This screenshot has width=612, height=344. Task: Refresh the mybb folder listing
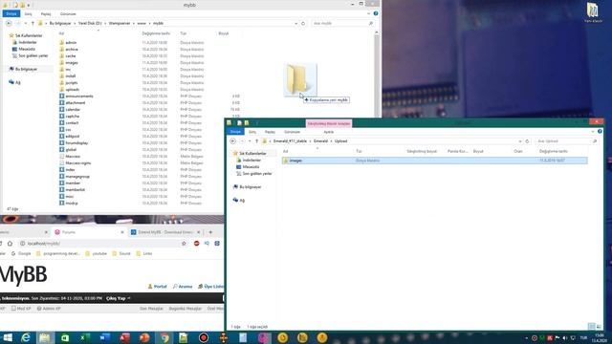pos(303,23)
